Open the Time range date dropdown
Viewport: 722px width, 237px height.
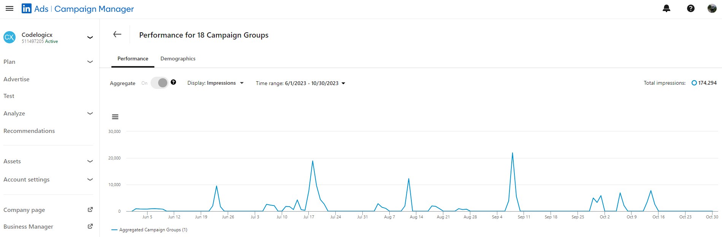click(300, 83)
